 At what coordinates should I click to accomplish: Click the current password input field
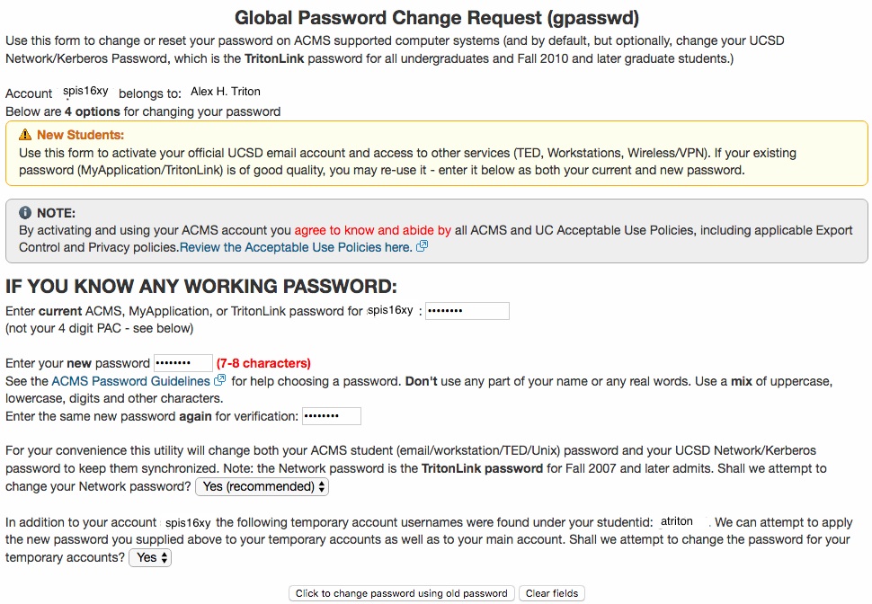pyautogui.click(x=467, y=311)
